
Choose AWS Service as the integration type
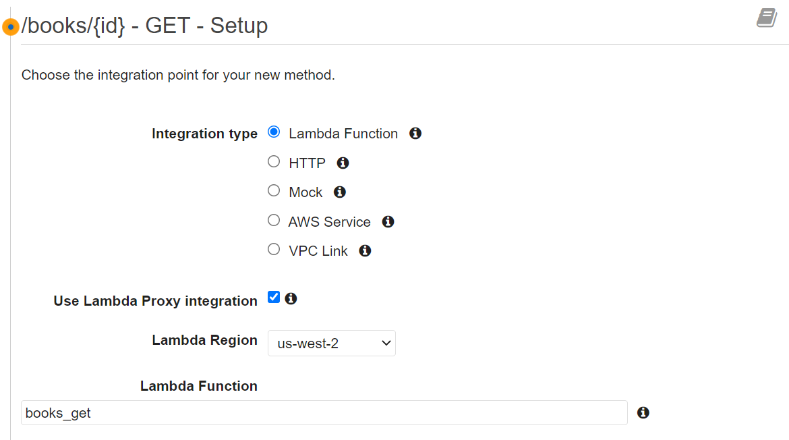(274, 220)
